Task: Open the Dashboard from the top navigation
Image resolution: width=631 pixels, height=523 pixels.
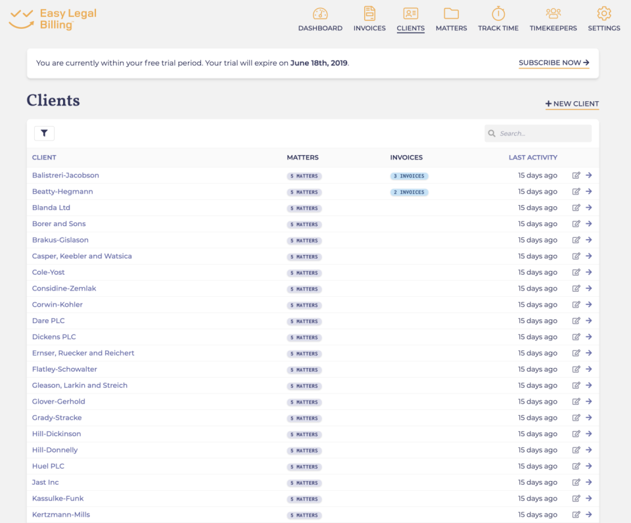Action: pos(320,18)
